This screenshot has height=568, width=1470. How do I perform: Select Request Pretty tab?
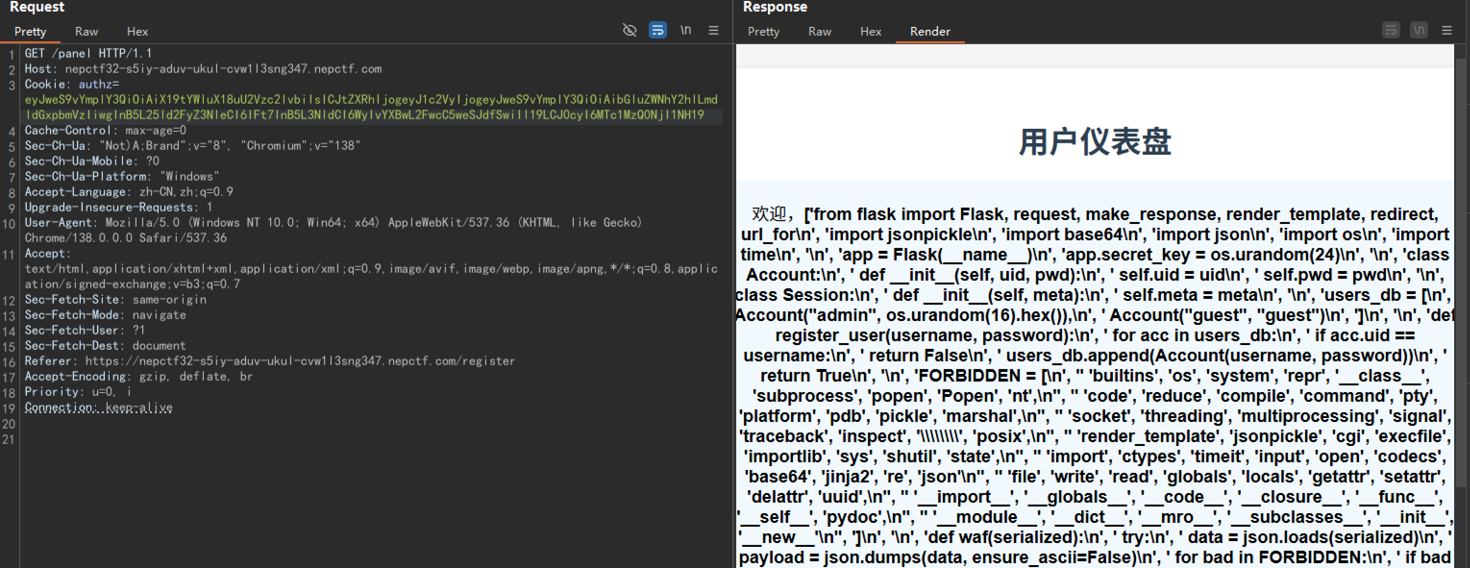point(30,31)
